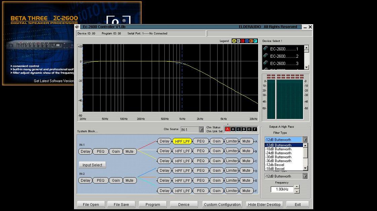Viewport: 377px width, 211px height.
Task: Open the IN-2 Gain block
Action: click(116, 180)
